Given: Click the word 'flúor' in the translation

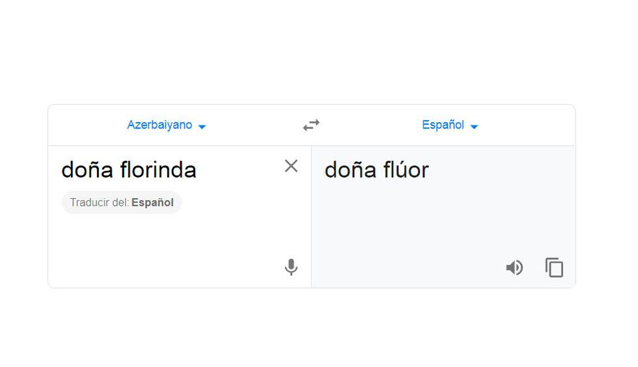Looking at the screenshot, I should point(406,170).
